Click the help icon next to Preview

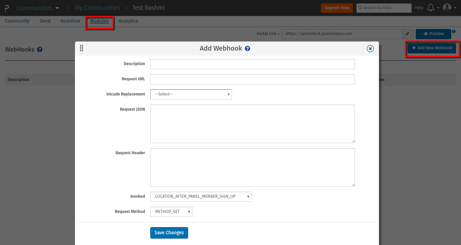click(454, 31)
